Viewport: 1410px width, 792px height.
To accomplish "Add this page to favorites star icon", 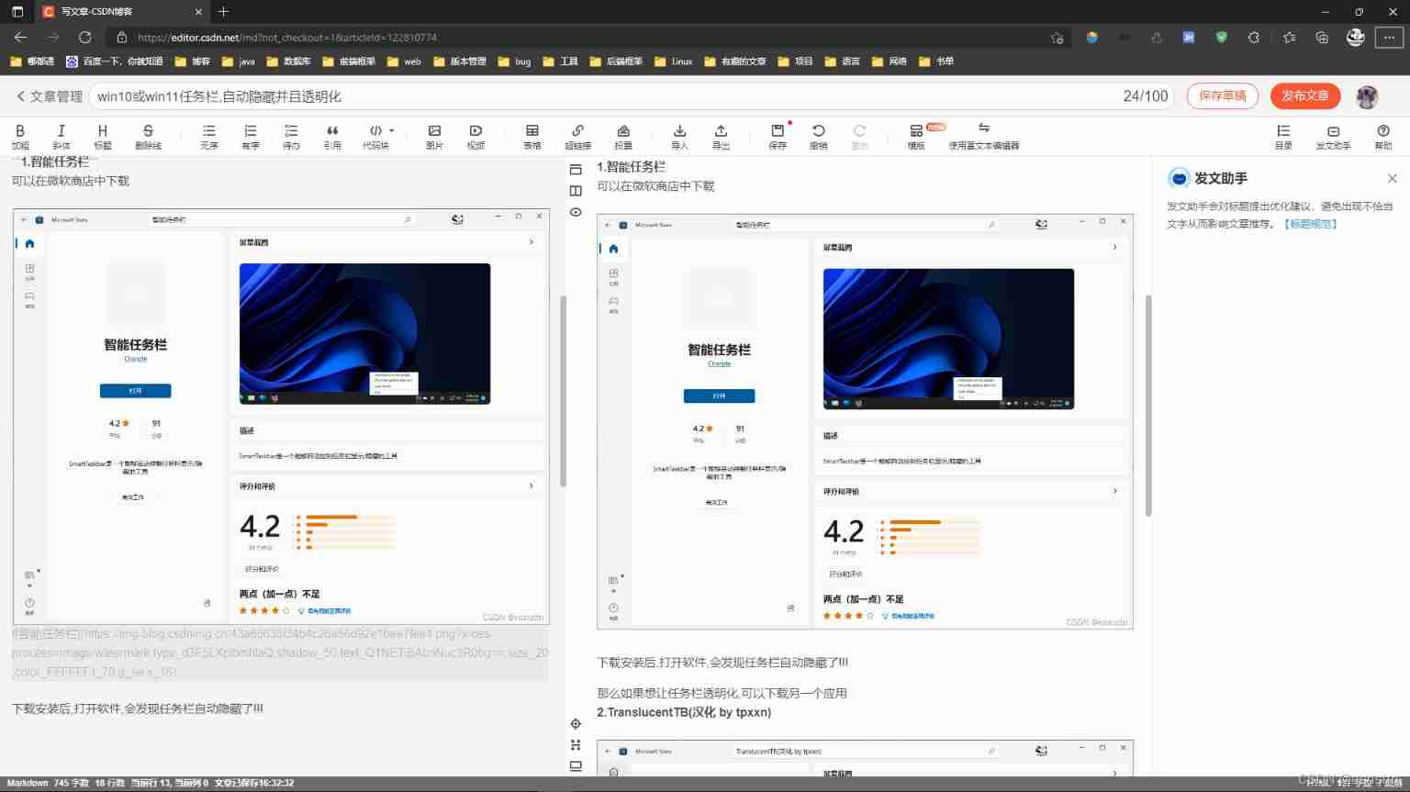I will [x=1057, y=38].
